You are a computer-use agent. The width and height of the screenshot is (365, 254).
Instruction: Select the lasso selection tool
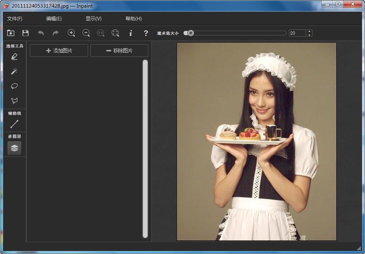click(14, 86)
